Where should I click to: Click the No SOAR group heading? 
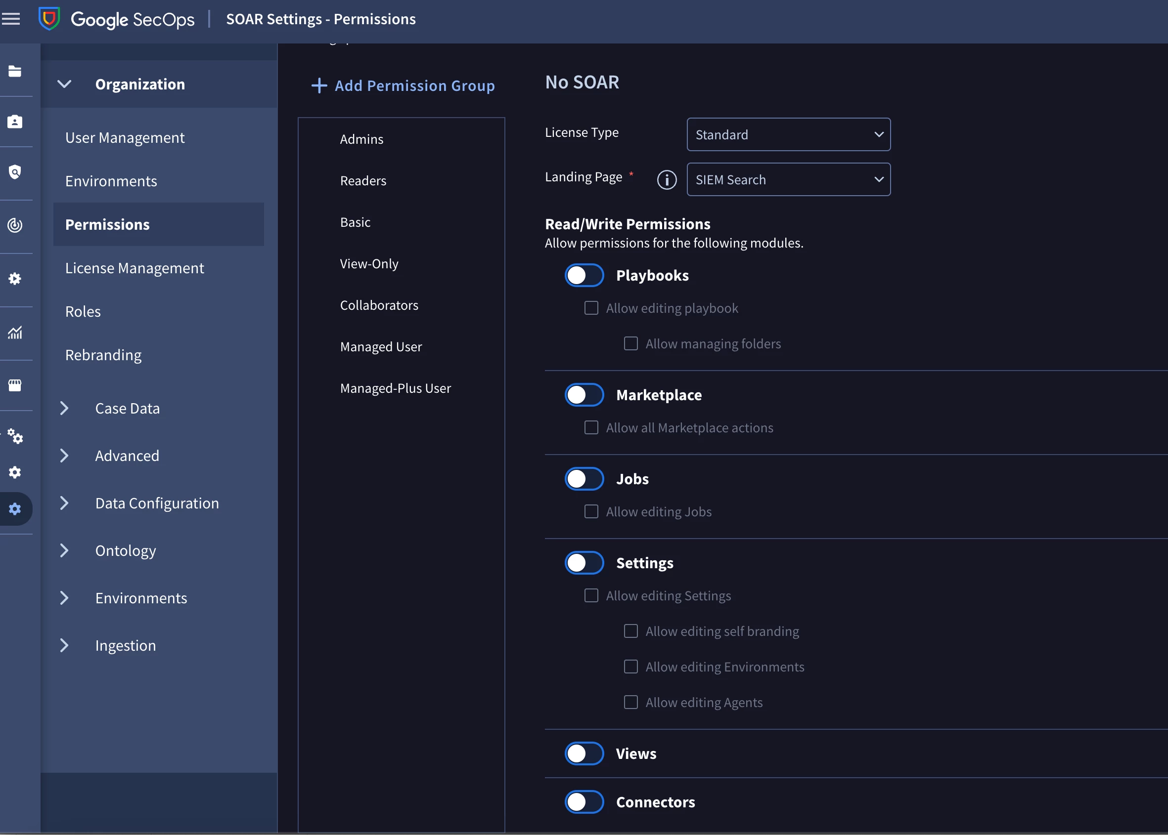point(582,83)
